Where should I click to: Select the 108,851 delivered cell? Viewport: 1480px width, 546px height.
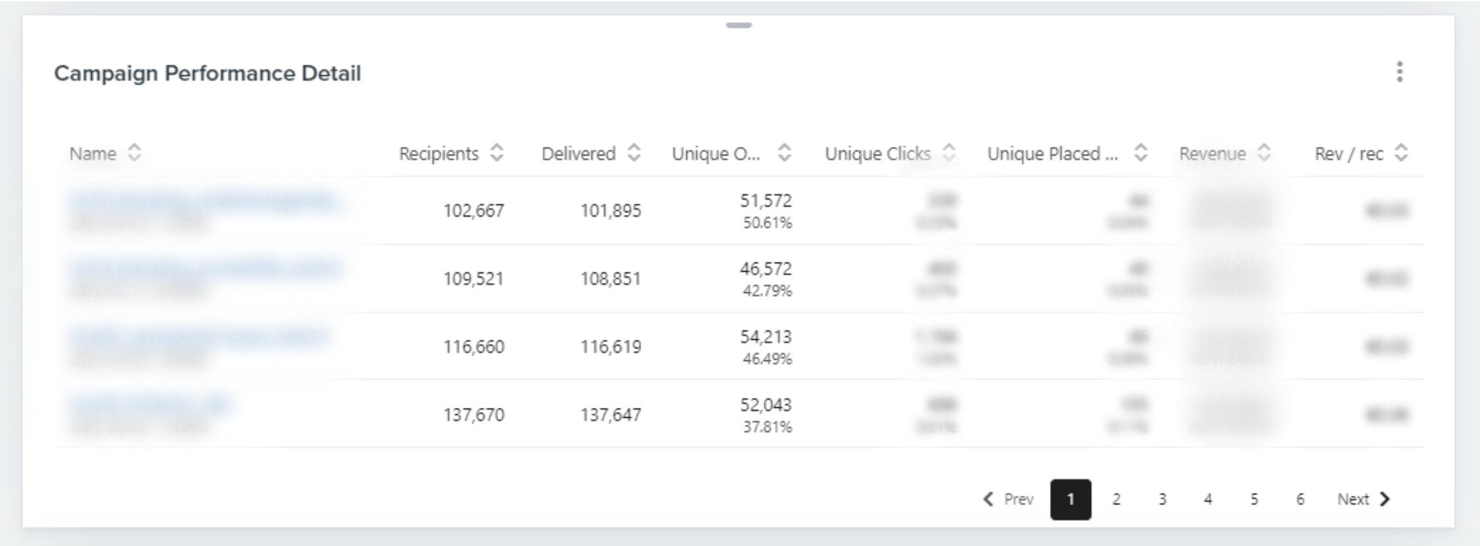[x=610, y=279]
